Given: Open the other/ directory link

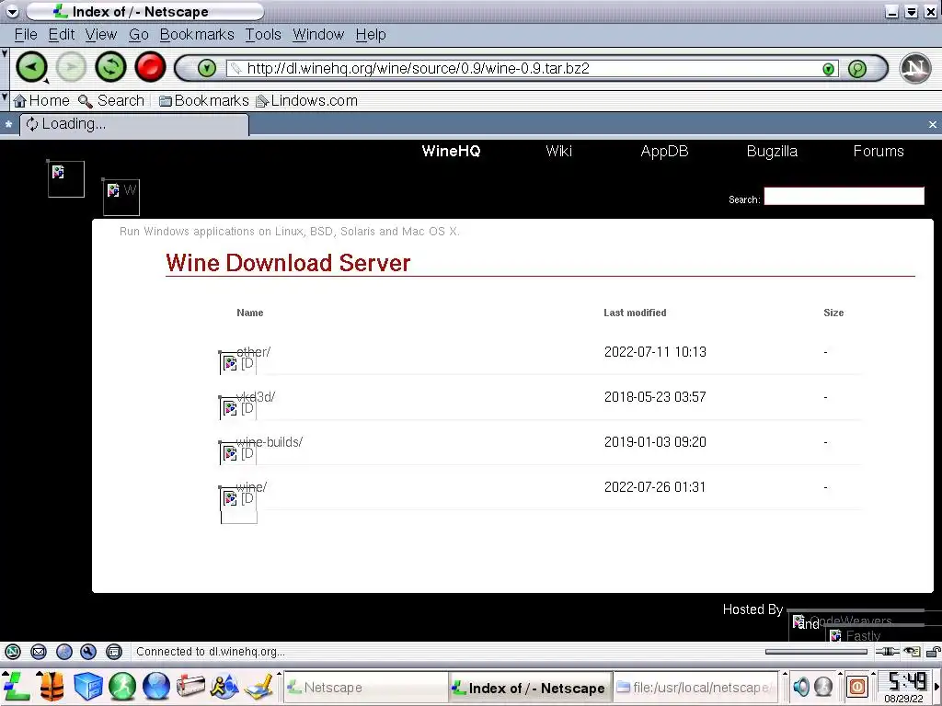Looking at the screenshot, I should [x=254, y=352].
